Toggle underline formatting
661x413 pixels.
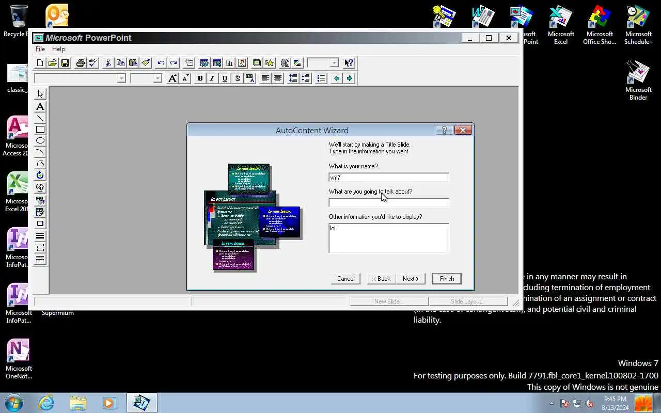click(x=225, y=78)
